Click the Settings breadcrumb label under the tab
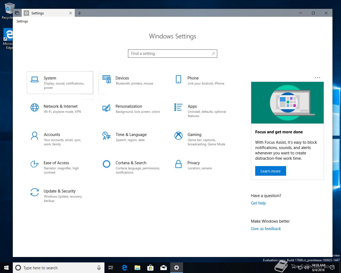341x273 pixels. pyautogui.click(x=22, y=21)
